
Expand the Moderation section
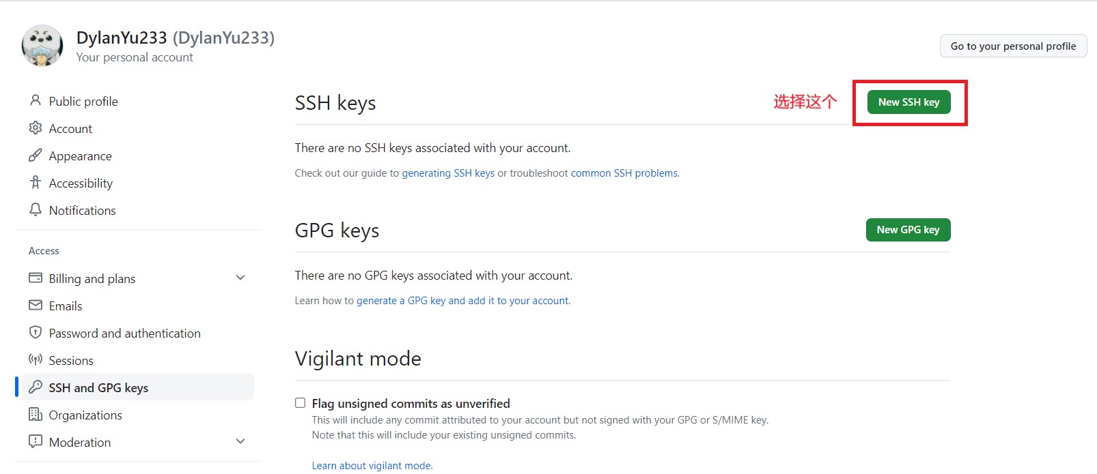[240, 441]
